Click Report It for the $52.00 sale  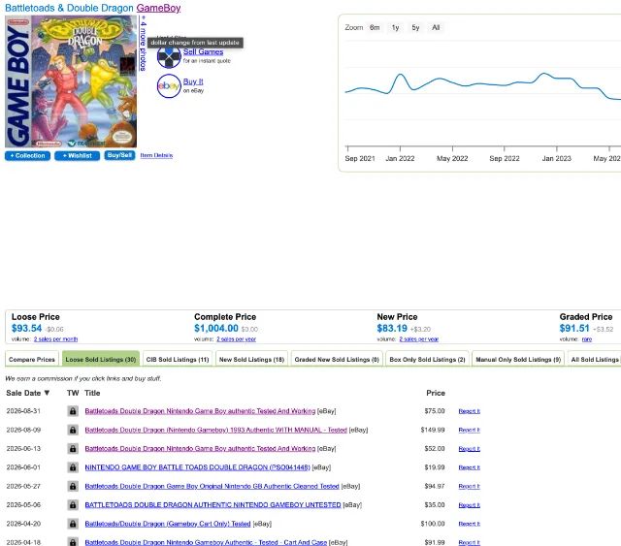pyautogui.click(x=469, y=449)
